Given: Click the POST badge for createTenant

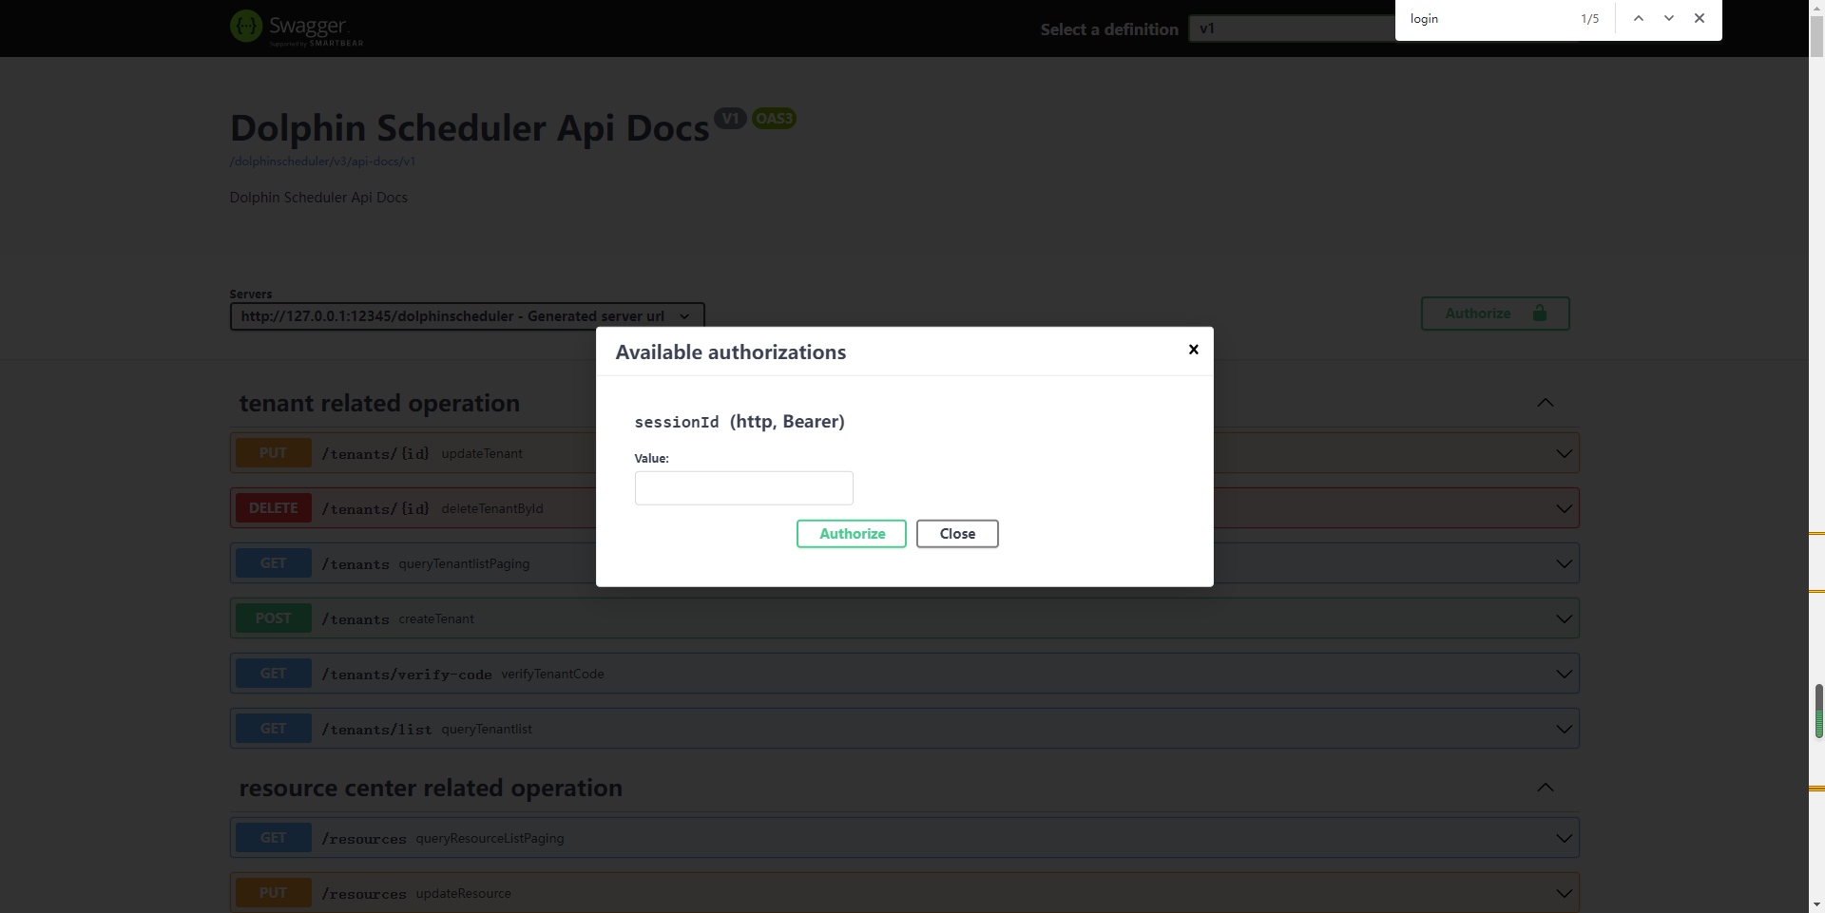Looking at the screenshot, I should tap(273, 618).
